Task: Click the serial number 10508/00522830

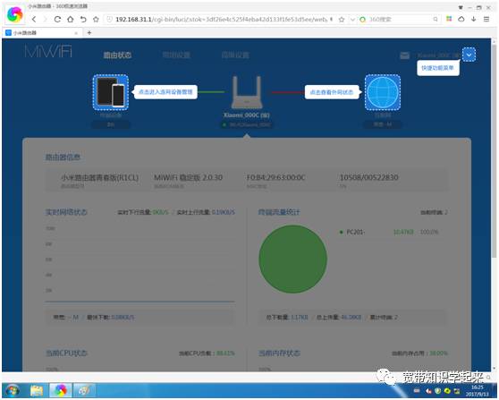Action: click(368, 177)
